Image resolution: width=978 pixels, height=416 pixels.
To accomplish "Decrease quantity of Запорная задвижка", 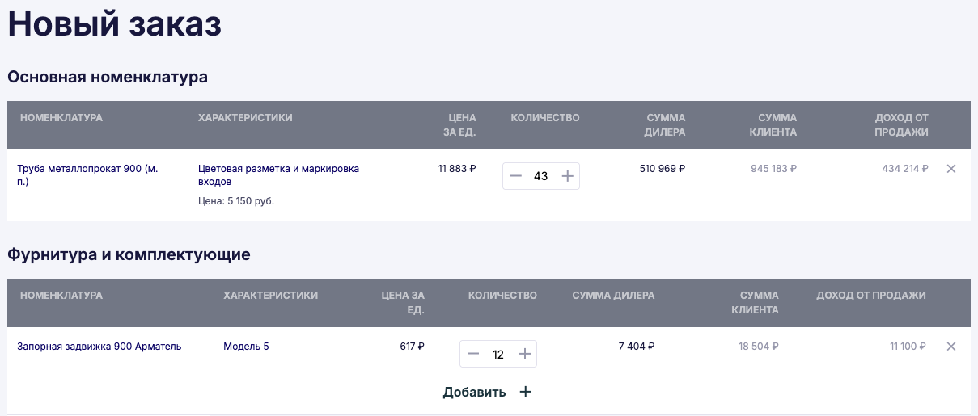I will click(x=473, y=354).
